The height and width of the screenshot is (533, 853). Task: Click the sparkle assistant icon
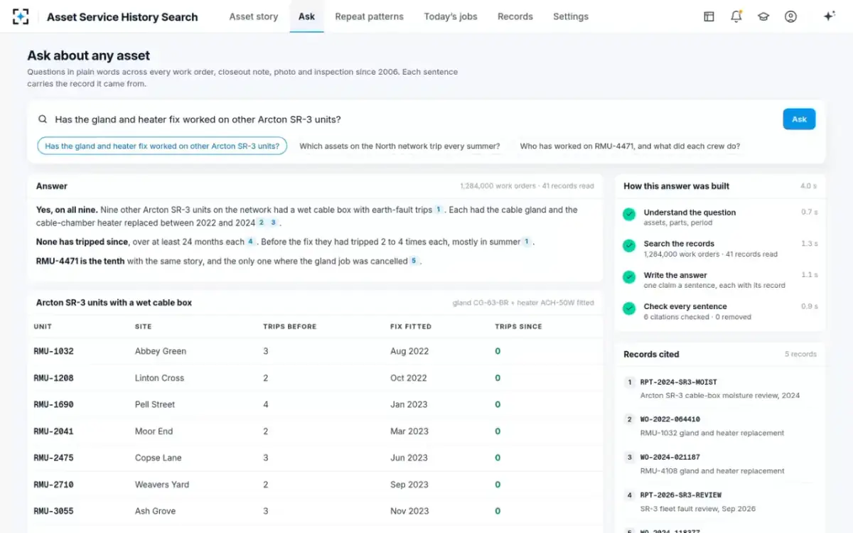829,16
